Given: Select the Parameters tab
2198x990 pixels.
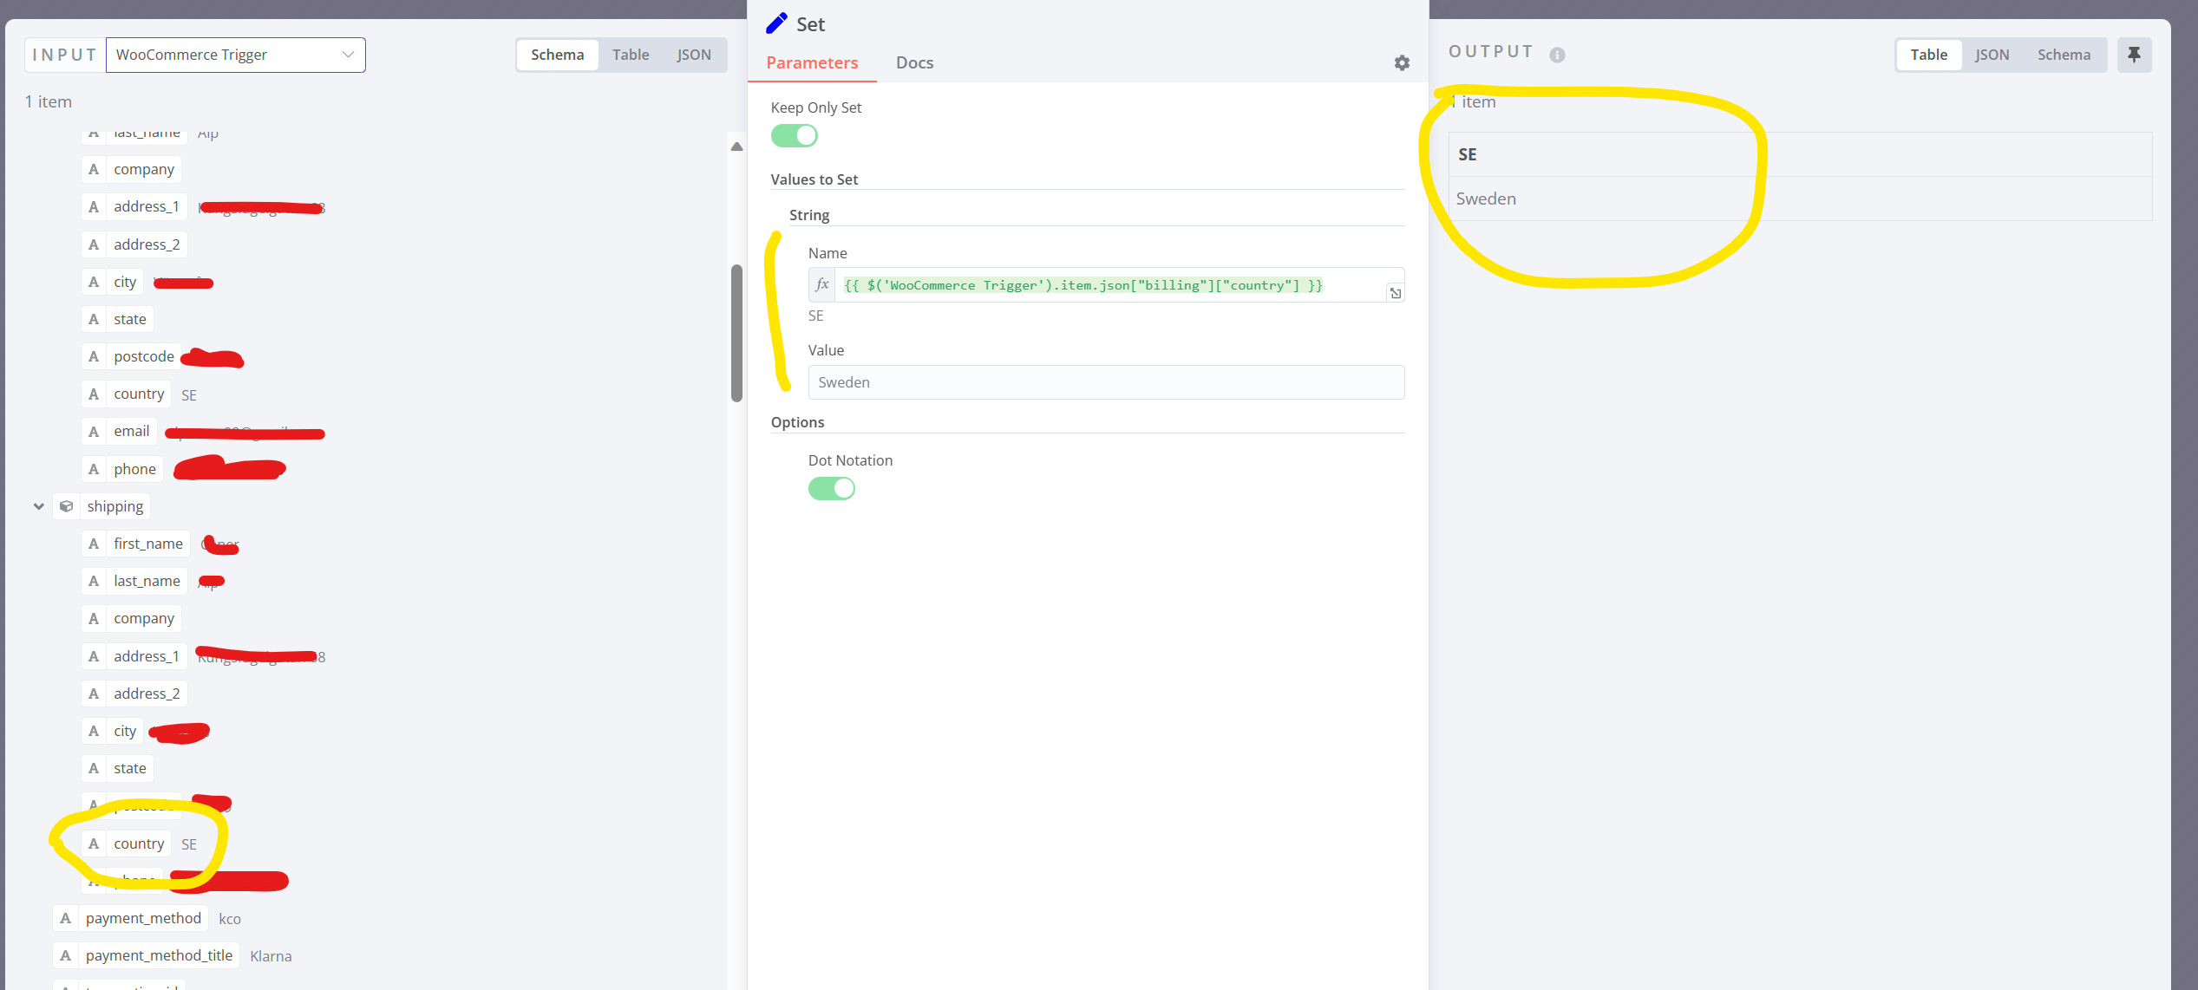Looking at the screenshot, I should [812, 62].
